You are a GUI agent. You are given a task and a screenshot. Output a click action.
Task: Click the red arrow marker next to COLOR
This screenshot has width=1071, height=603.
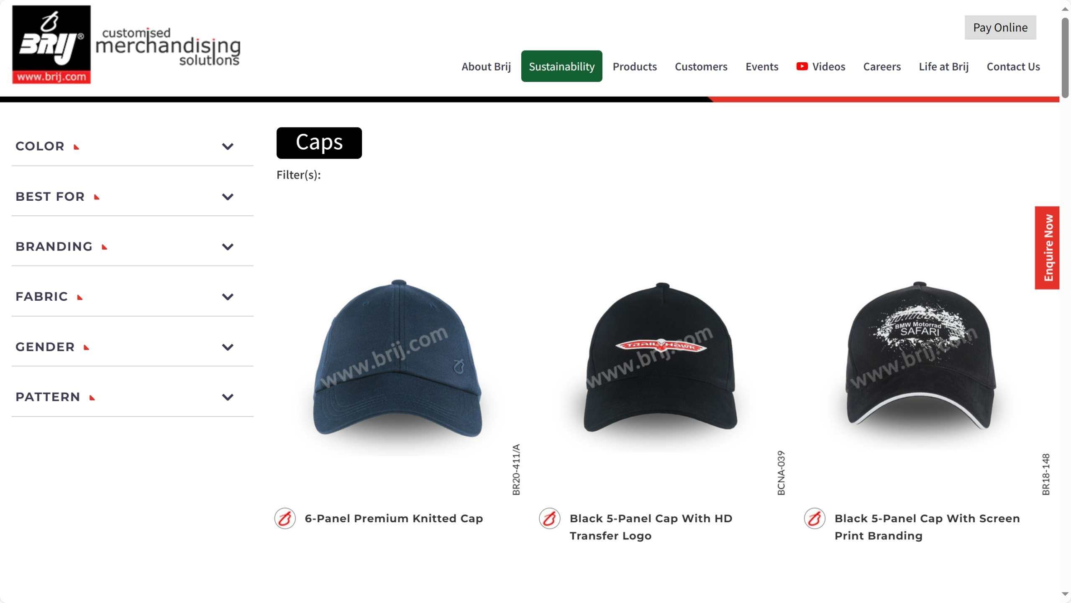(x=76, y=147)
